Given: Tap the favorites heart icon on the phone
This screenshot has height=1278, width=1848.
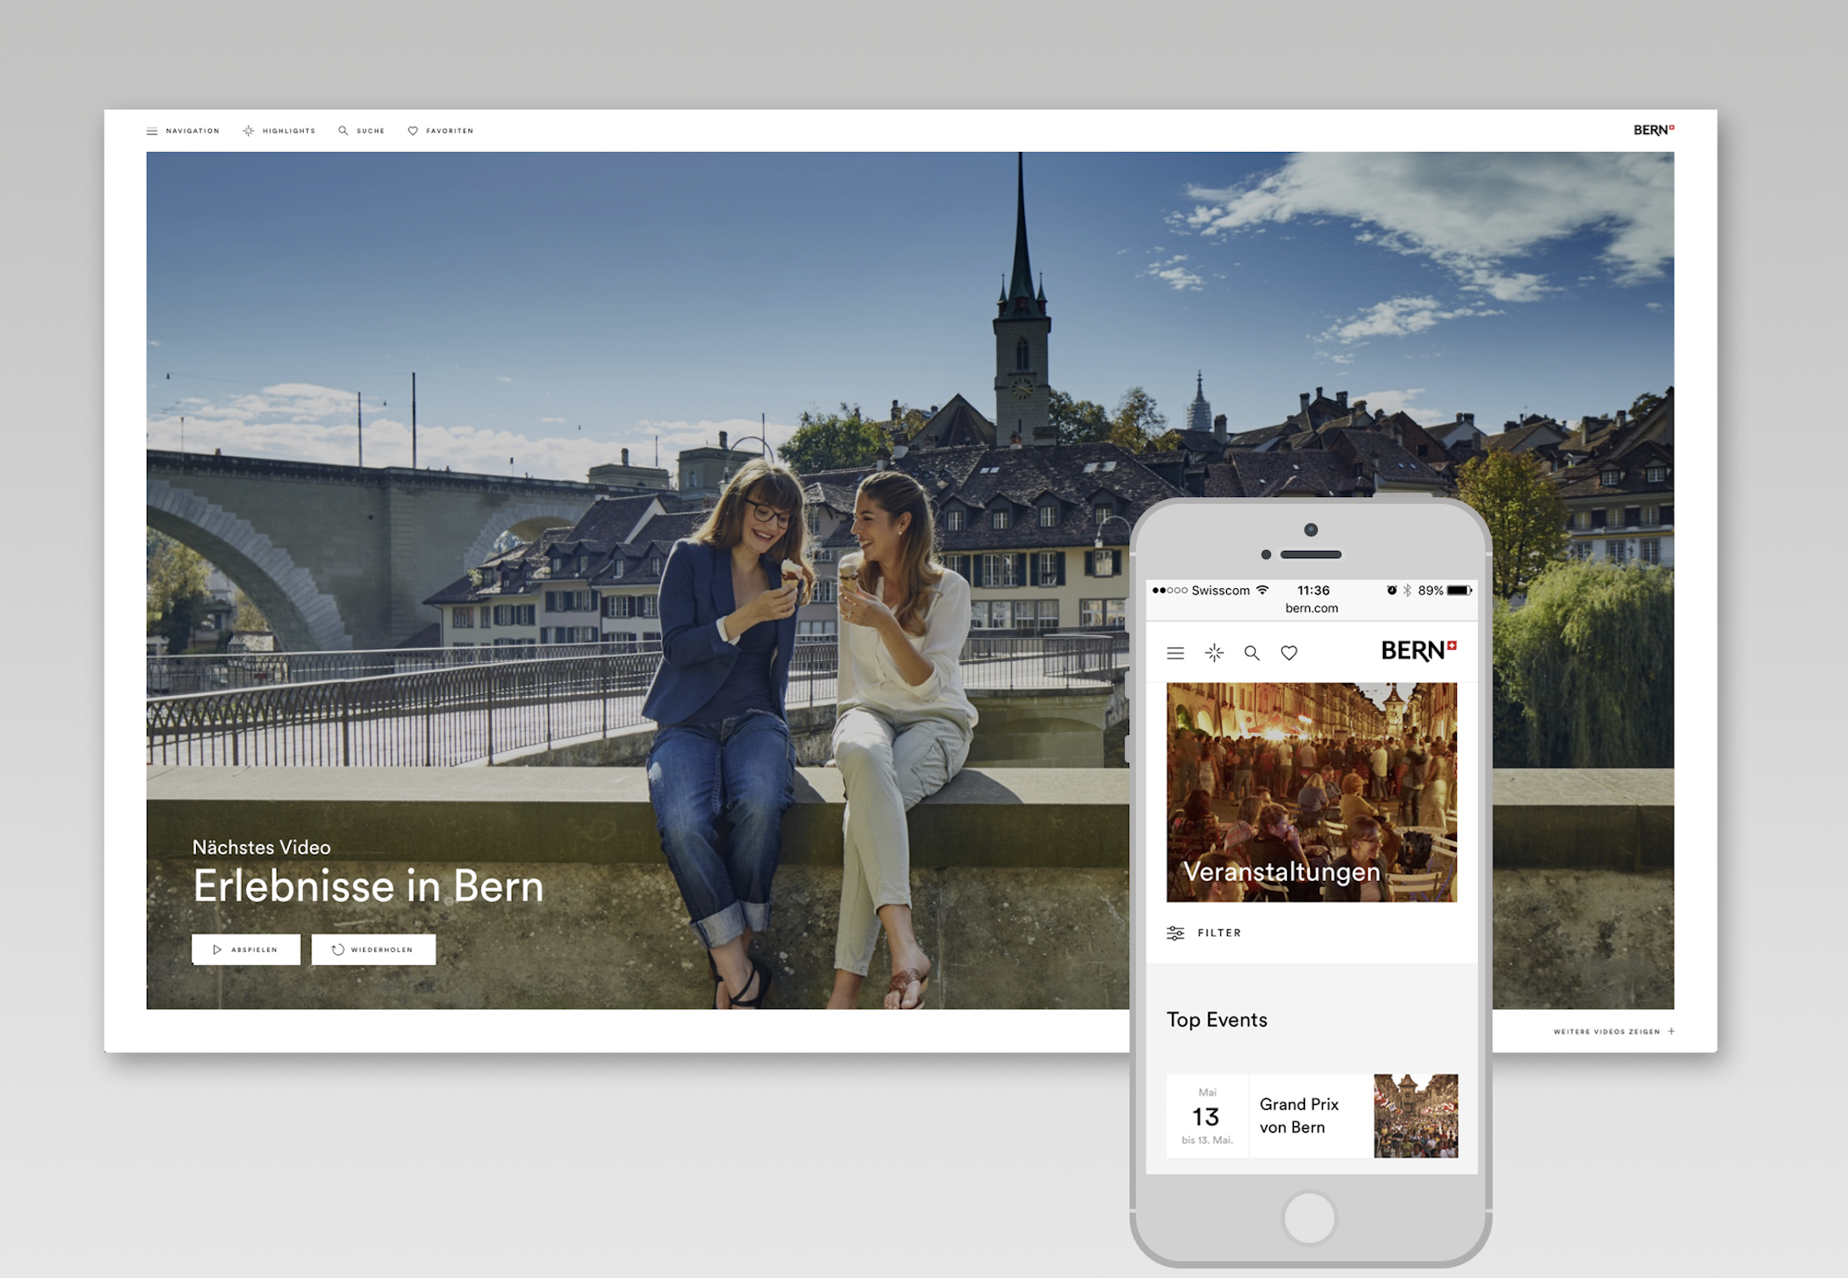Looking at the screenshot, I should pos(1289,653).
